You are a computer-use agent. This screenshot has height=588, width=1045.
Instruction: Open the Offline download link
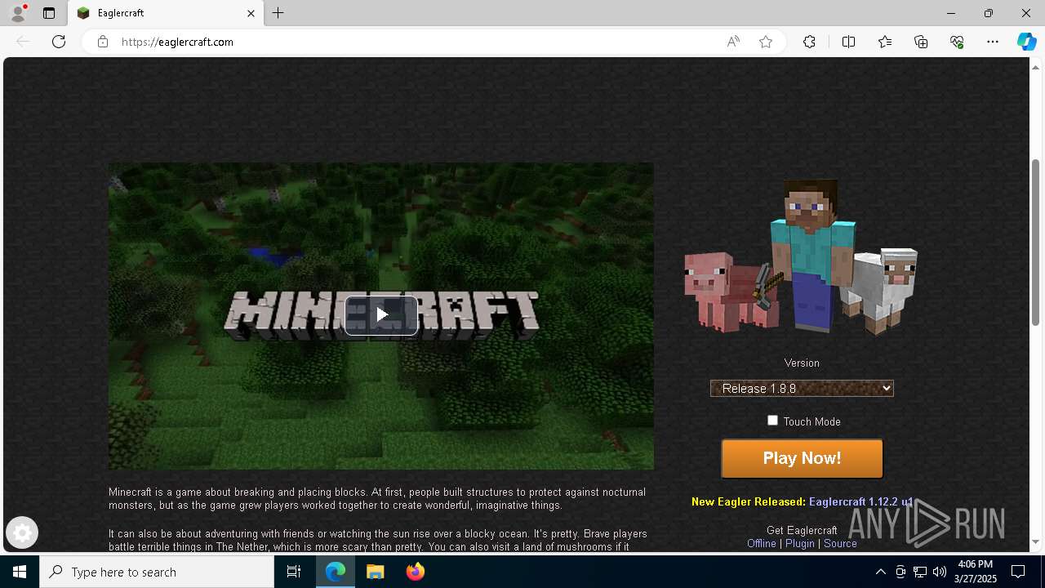[x=762, y=544]
